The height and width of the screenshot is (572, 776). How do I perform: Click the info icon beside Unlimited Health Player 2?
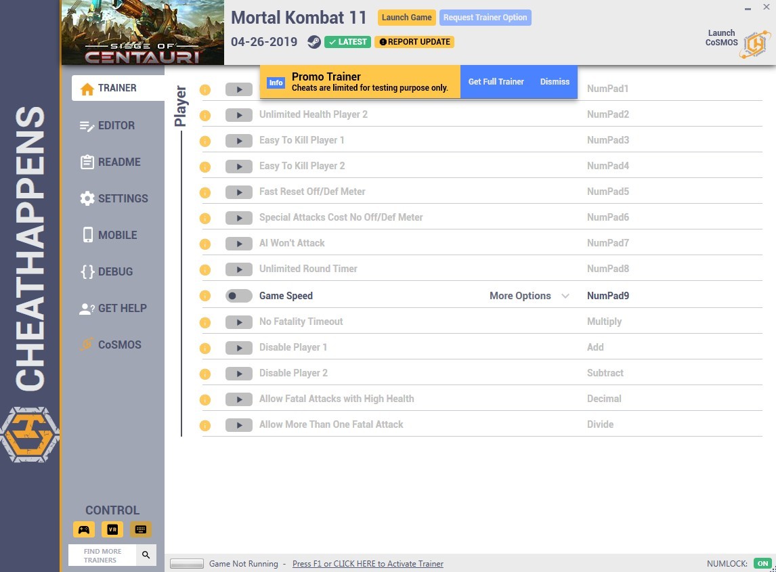coord(205,115)
